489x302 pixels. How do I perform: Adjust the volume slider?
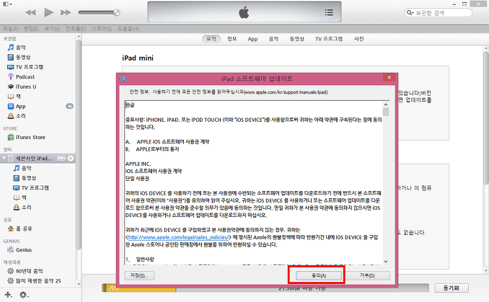click(100, 12)
